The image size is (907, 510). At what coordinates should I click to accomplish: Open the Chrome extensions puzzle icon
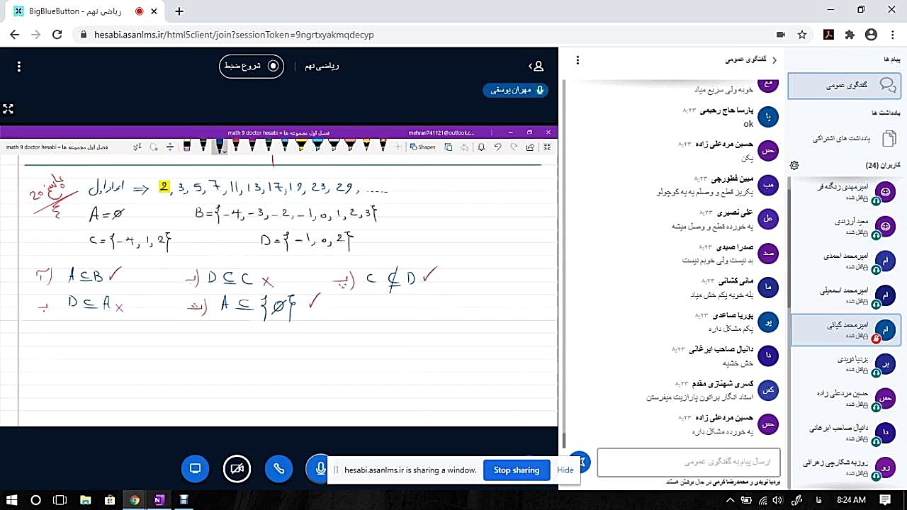(850, 34)
